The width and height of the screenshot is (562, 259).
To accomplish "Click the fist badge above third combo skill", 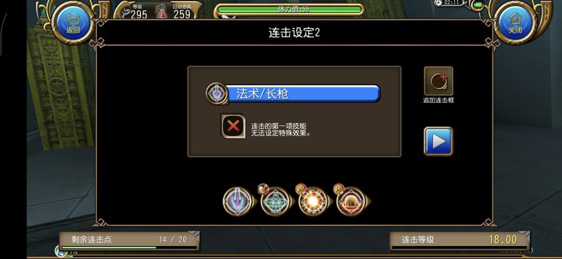I will point(301,188).
